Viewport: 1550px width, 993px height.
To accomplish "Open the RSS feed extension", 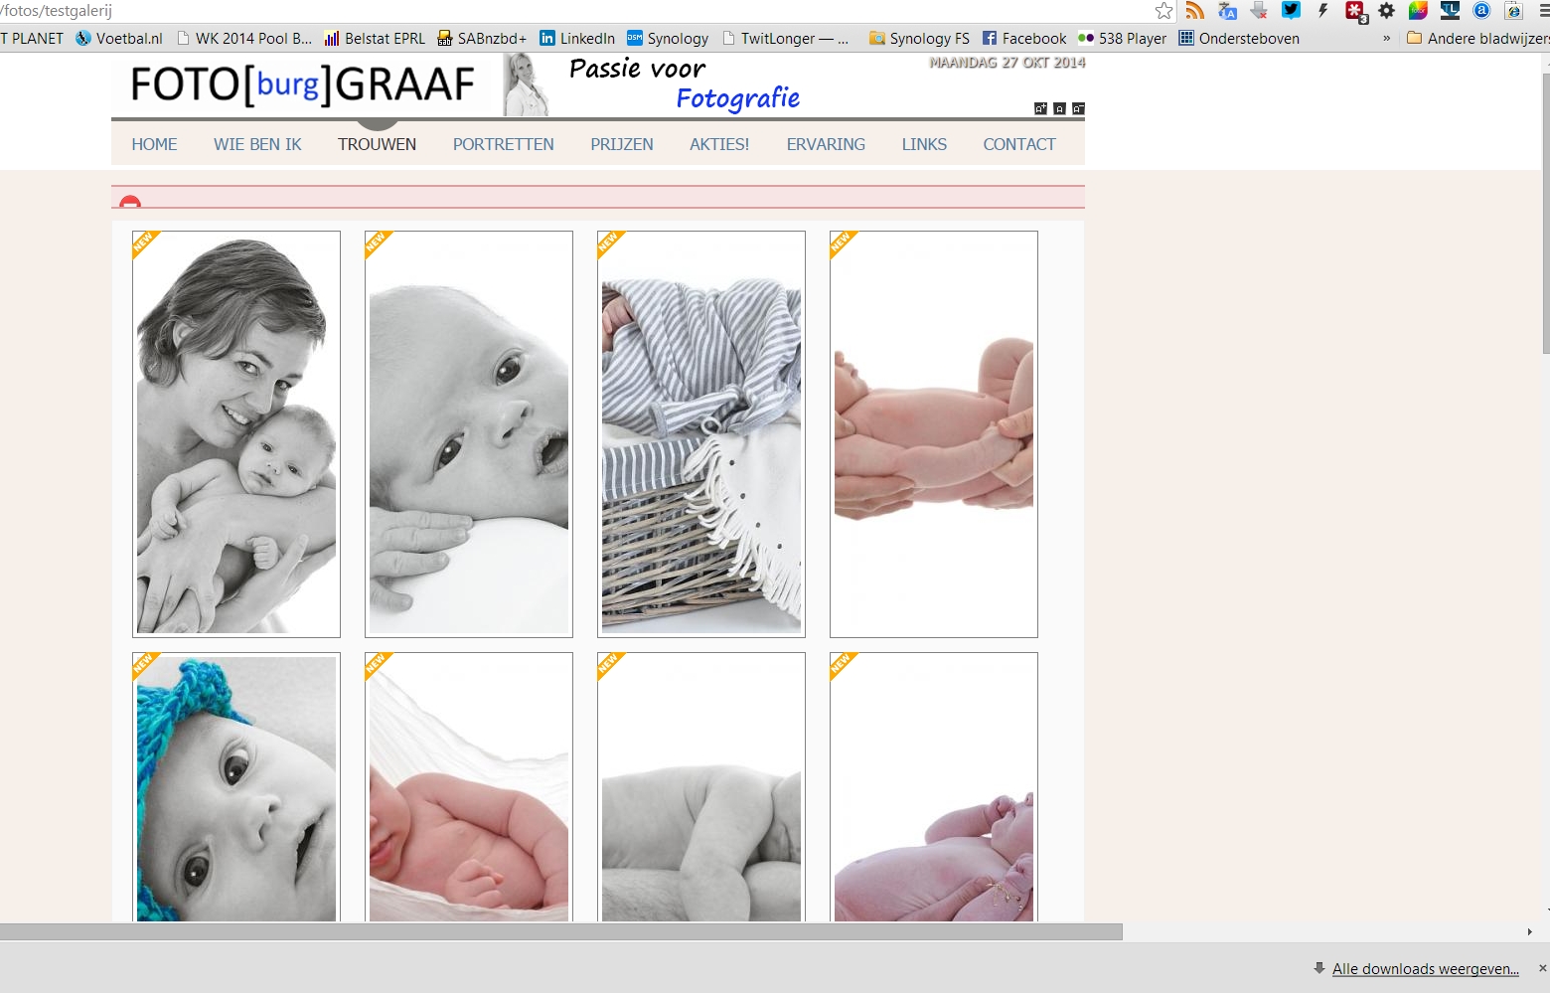I will coord(1195,11).
